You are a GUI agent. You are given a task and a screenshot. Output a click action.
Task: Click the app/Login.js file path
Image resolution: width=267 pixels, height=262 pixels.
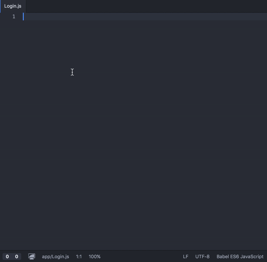[x=56, y=256]
